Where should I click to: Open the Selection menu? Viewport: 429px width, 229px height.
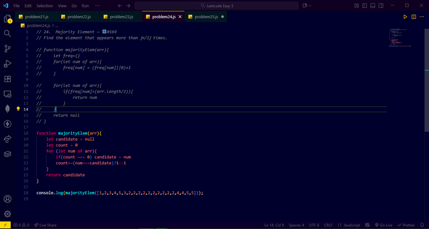45,6
